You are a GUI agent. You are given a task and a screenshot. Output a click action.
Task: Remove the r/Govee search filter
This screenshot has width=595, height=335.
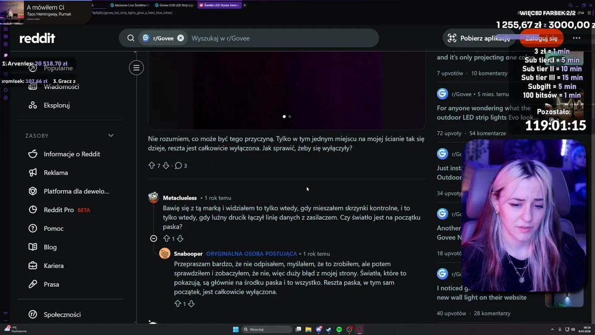(180, 38)
